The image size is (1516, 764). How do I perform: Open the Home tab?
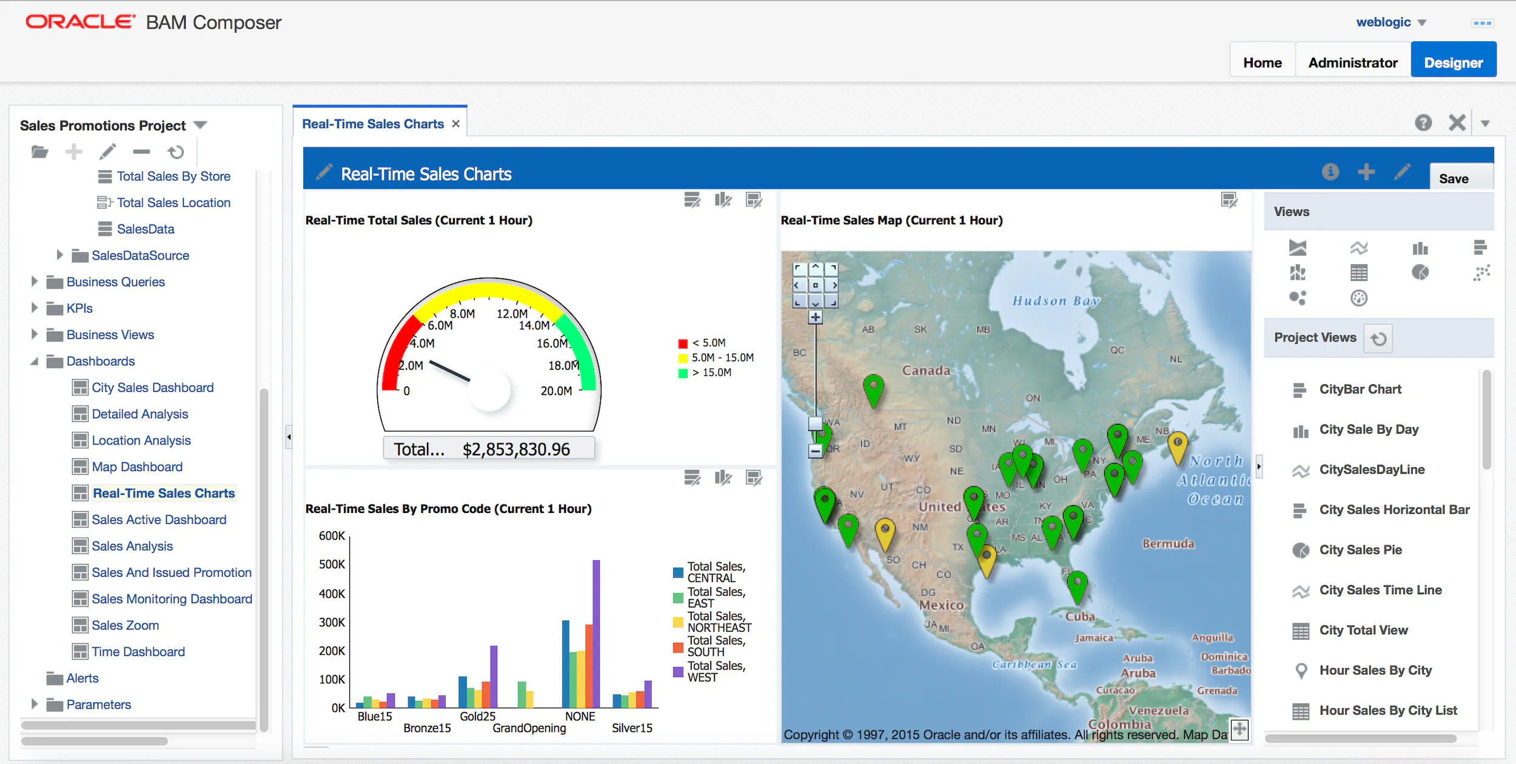pos(1262,62)
